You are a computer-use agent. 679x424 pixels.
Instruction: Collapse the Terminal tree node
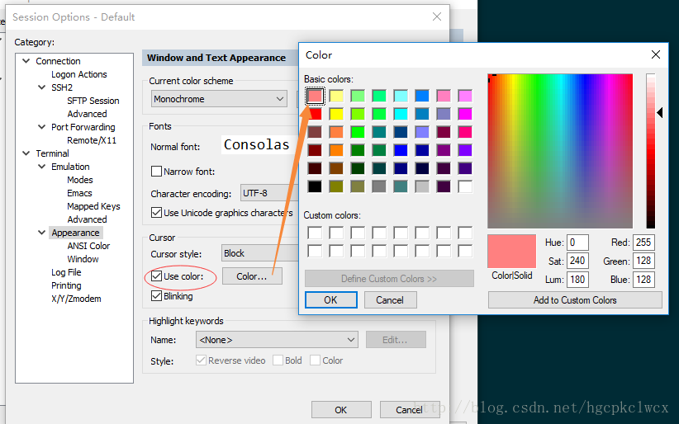pos(26,153)
